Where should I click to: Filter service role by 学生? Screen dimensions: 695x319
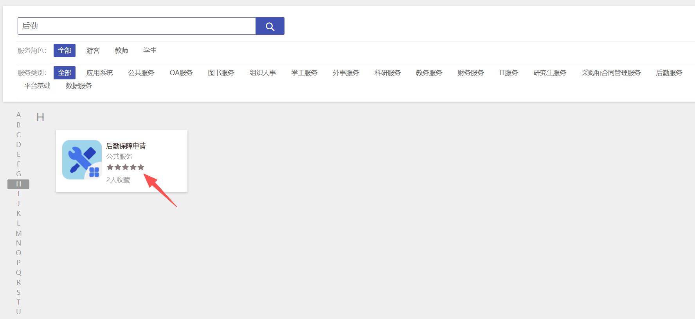click(x=150, y=50)
